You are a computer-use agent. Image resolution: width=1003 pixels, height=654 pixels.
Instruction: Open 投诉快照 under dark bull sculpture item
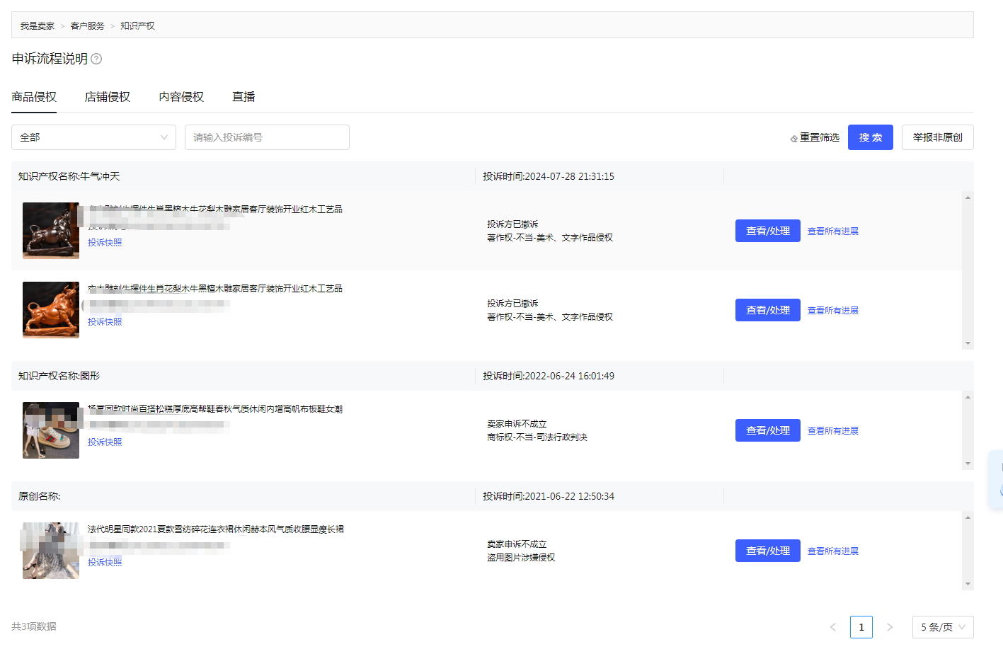click(x=105, y=243)
